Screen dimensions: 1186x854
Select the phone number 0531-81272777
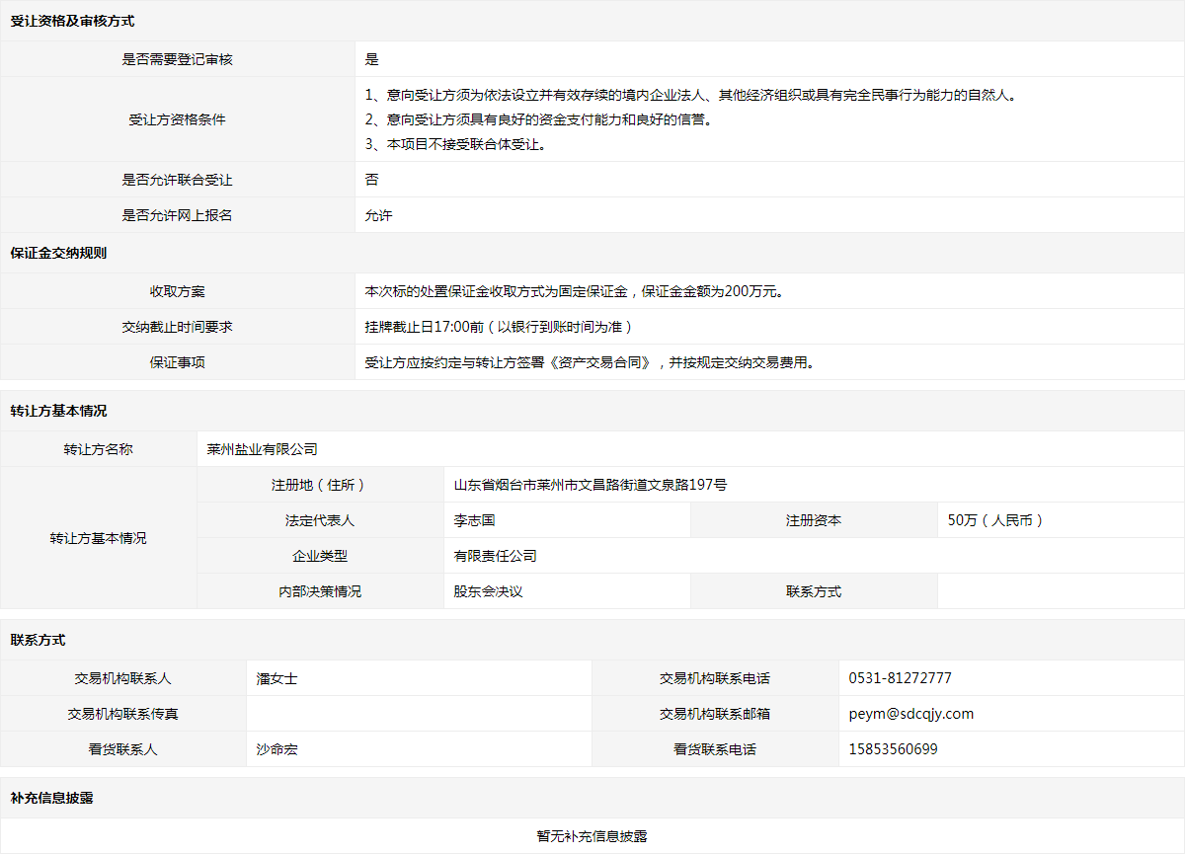tap(901, 678)
